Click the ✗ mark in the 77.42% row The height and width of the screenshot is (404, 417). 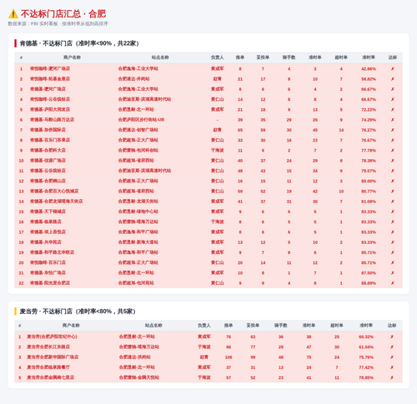point(392,367)
